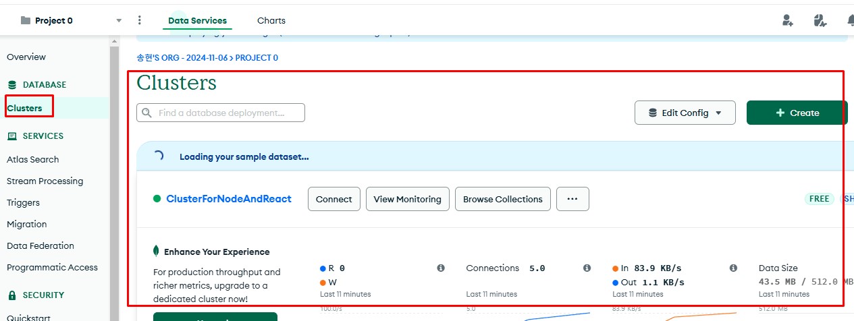
Task: Open invite user icon in header
Action: (x=788, y=20)
